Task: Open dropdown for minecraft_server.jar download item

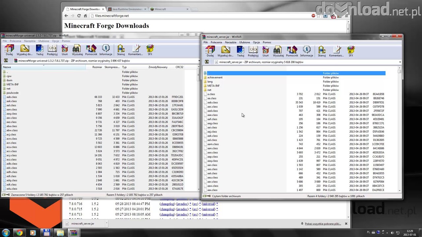Action: 106,224
